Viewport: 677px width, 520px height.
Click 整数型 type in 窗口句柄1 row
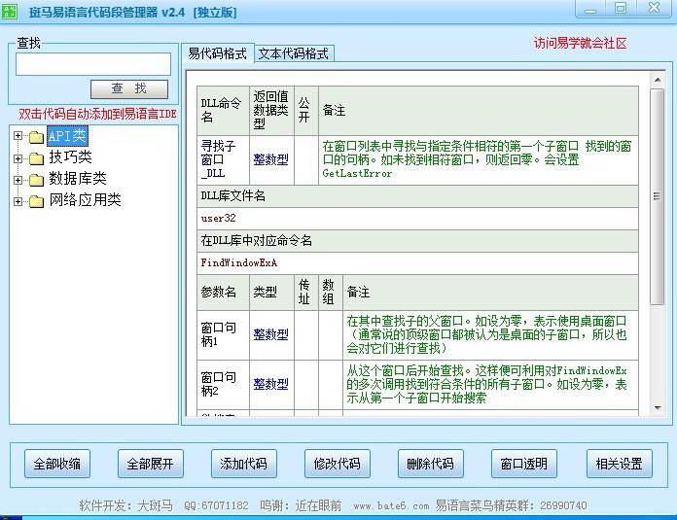tap(270, 334)
